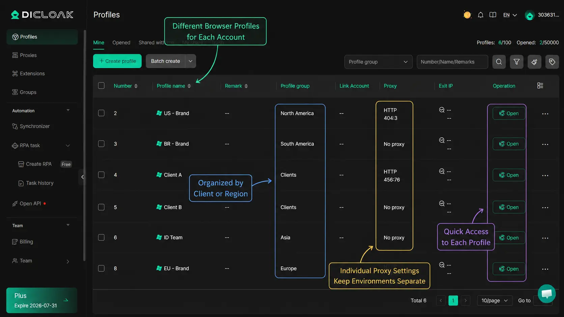Check exit IP for EU - Brand
This screenshot has width=564, height=317.
coord(442,265)
